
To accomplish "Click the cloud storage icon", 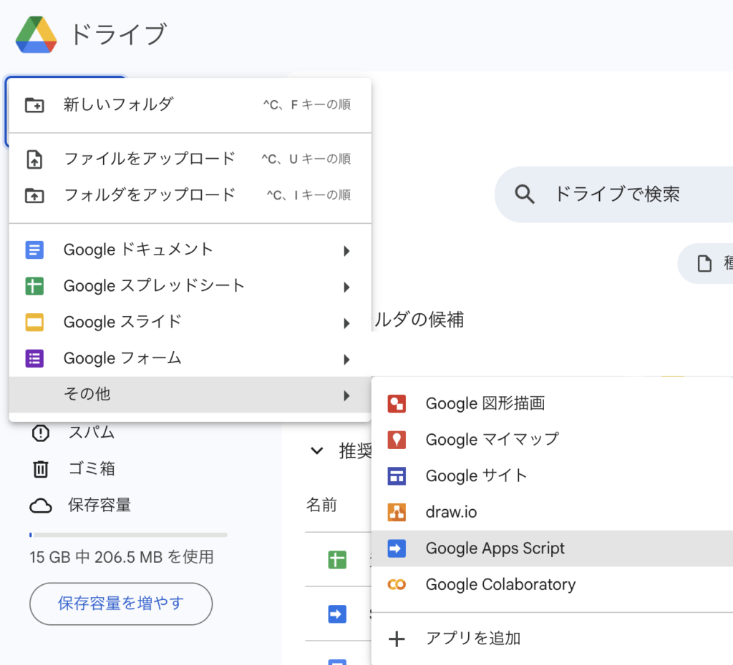I will [41, 506].
